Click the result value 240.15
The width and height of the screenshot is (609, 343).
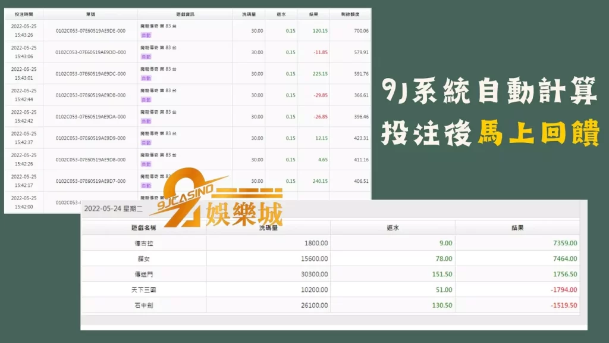point(320,181)
